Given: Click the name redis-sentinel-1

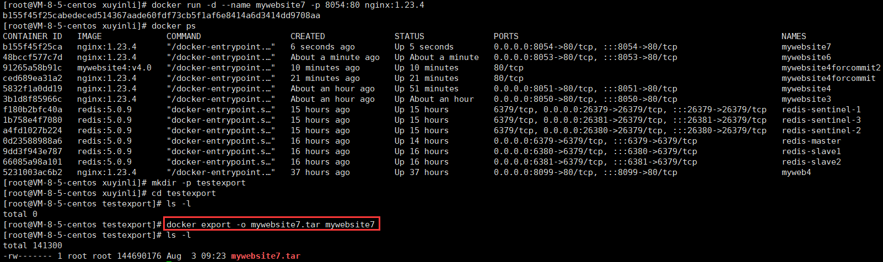Looking at the screenshot, I should pos(821,110).
